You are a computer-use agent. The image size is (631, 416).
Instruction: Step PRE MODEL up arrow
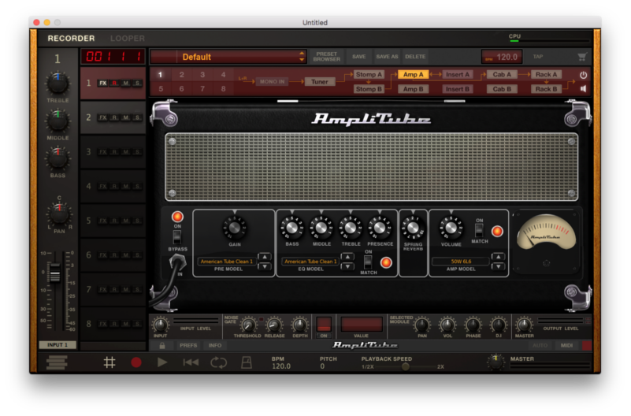[265, 257]
